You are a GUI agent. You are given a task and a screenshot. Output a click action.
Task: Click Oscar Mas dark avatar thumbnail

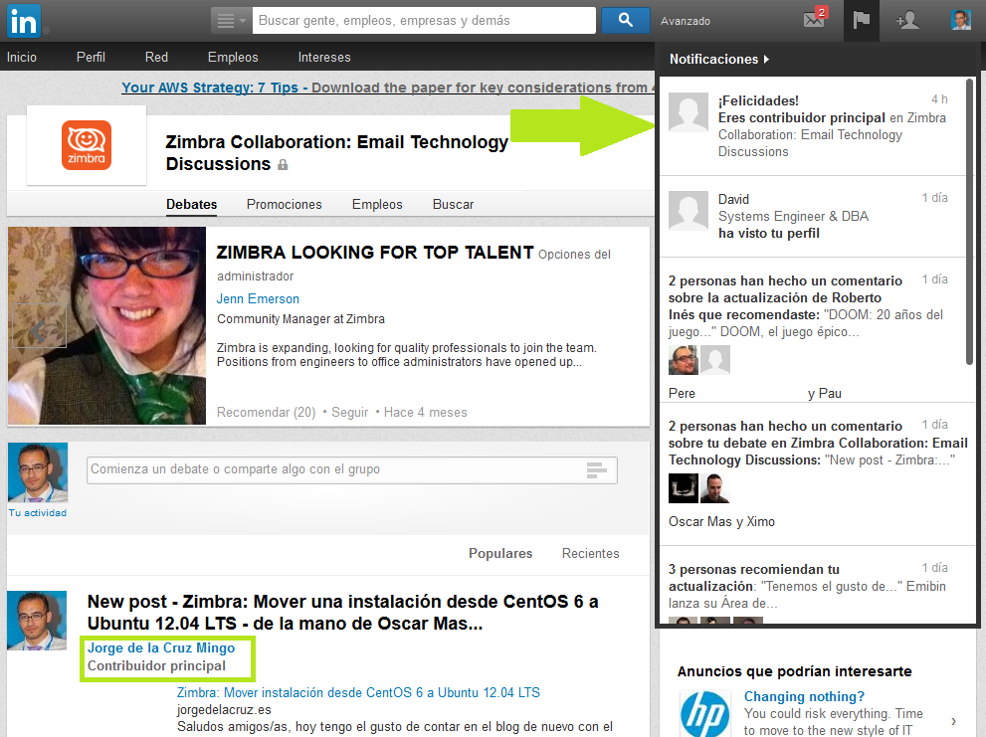pos(683,488)
